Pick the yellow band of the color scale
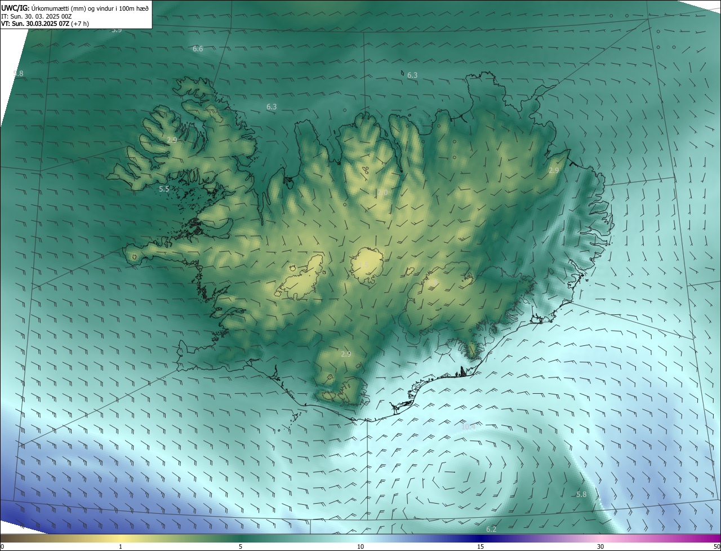721x551 pixels. (x=121, y=539)
